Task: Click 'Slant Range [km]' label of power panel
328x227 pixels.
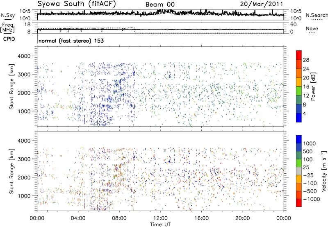Action: pos(11,86)
